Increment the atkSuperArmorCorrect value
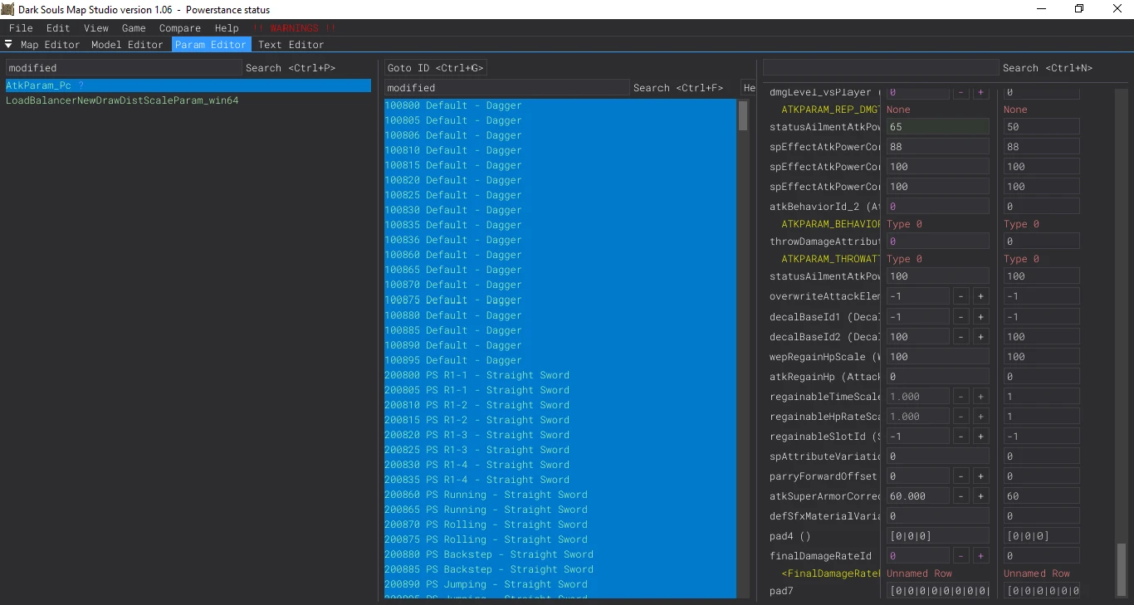Viewport: 1134px width, 605px height. [x=980, y=496]
